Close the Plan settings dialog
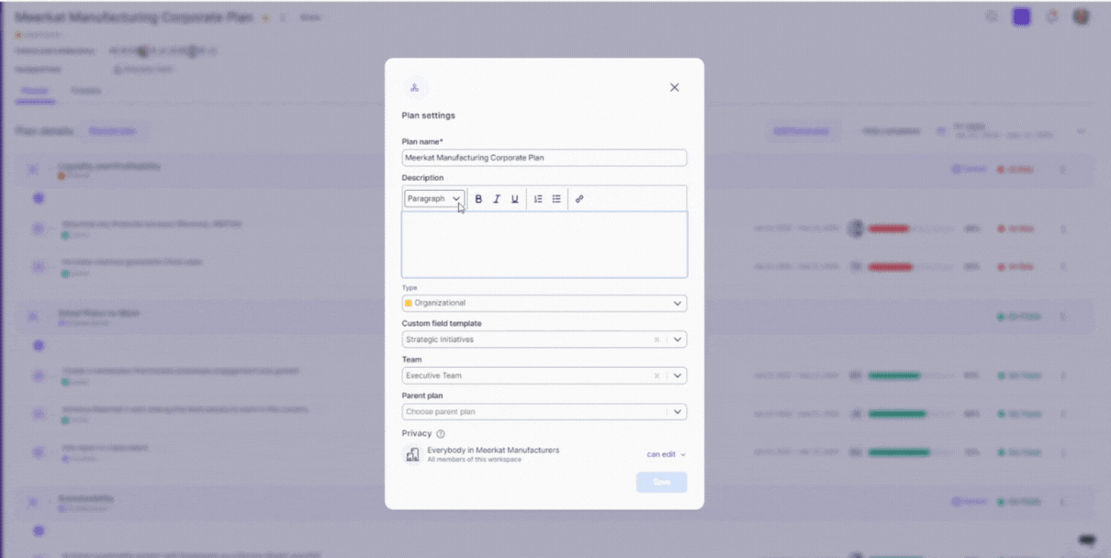The image size is (1111, 558). click(x=674, y=87)
